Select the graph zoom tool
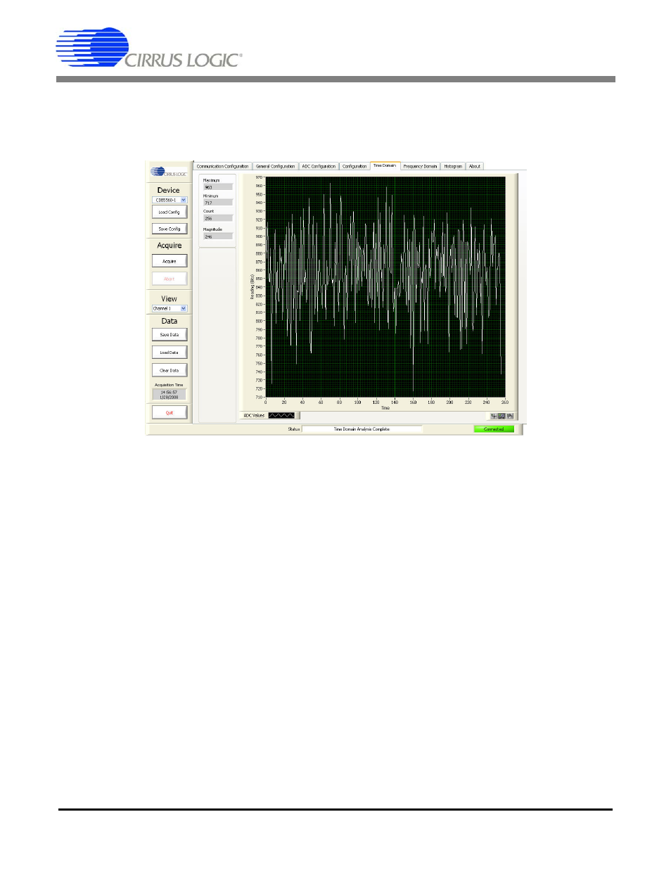This screenshot has height=869, width=671. tap(501, 416)
